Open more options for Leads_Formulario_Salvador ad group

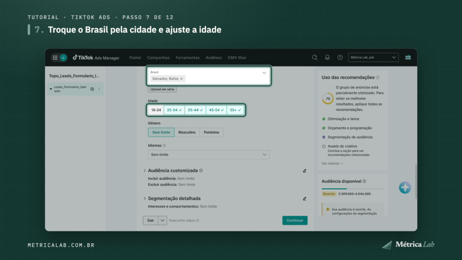pos(99,89)
